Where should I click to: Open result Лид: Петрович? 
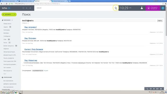click(x=30, y=38)
